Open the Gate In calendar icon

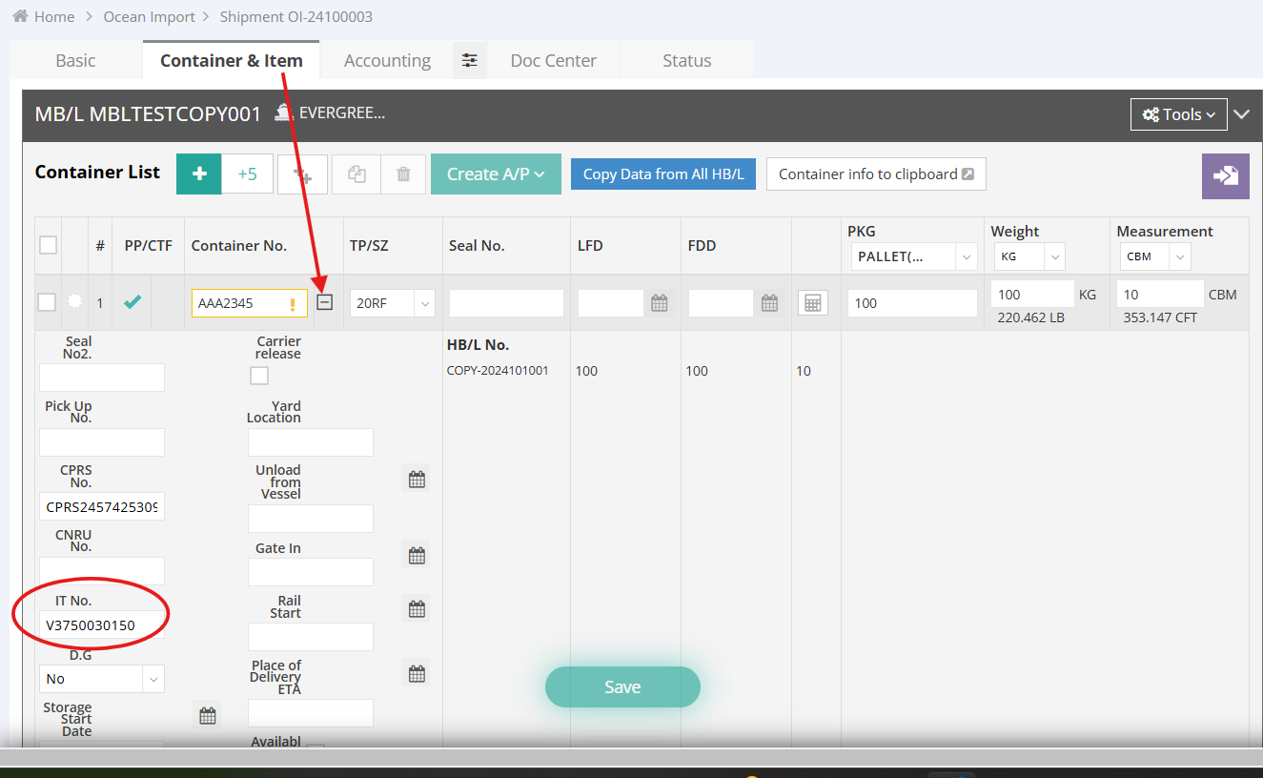click(x=417, y=555)
